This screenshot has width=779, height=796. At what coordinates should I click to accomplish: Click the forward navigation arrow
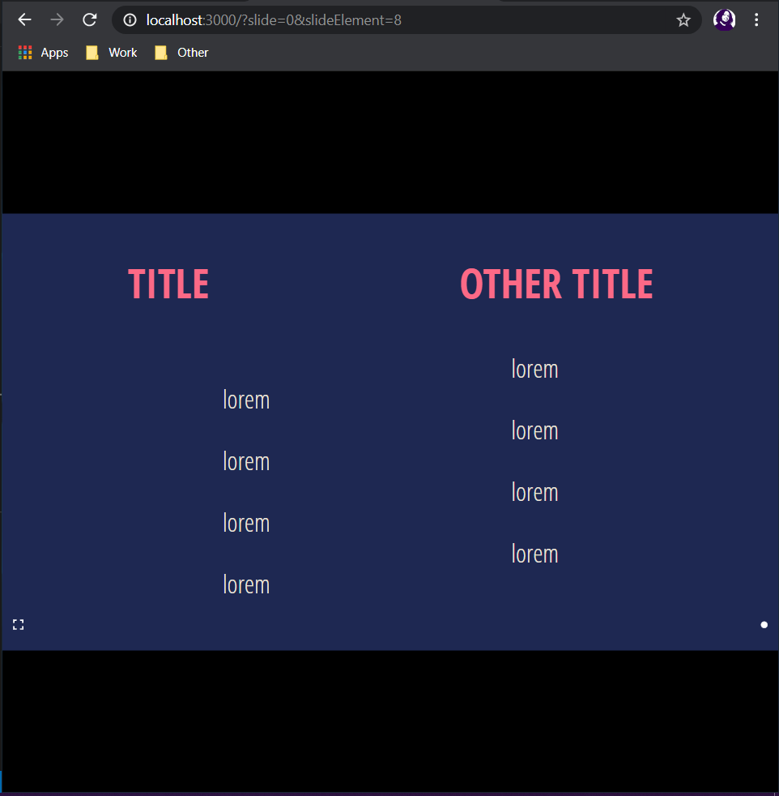tap(57, 19)
